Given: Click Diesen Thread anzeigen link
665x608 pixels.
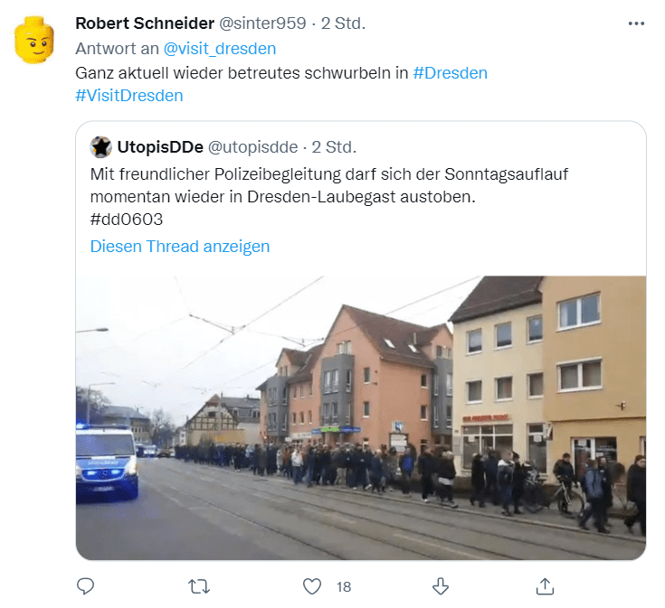Looking at the screenshot, I should click(180, 247).
